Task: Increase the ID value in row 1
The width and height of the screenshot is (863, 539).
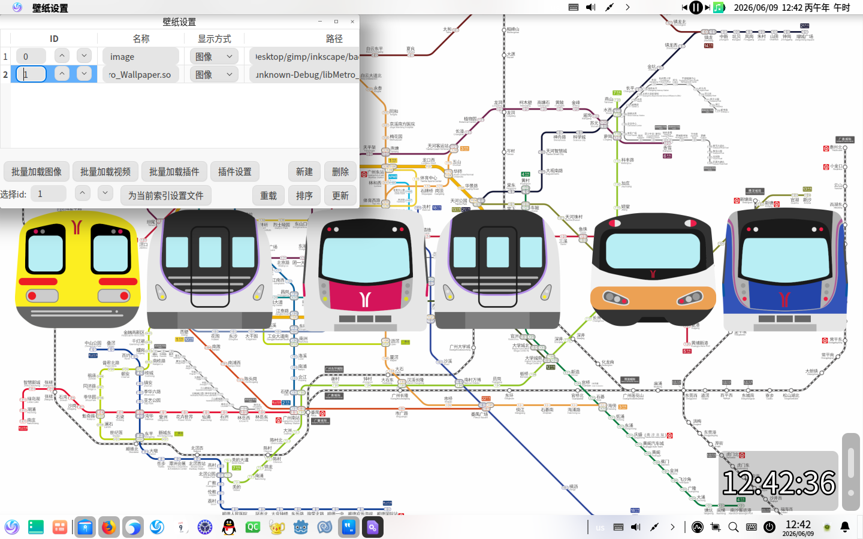Action: pyautogui.click(x=62, y=56)
